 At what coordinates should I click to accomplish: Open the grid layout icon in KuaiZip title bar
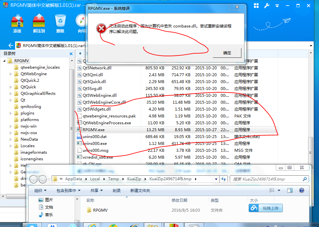coord(256,6)
